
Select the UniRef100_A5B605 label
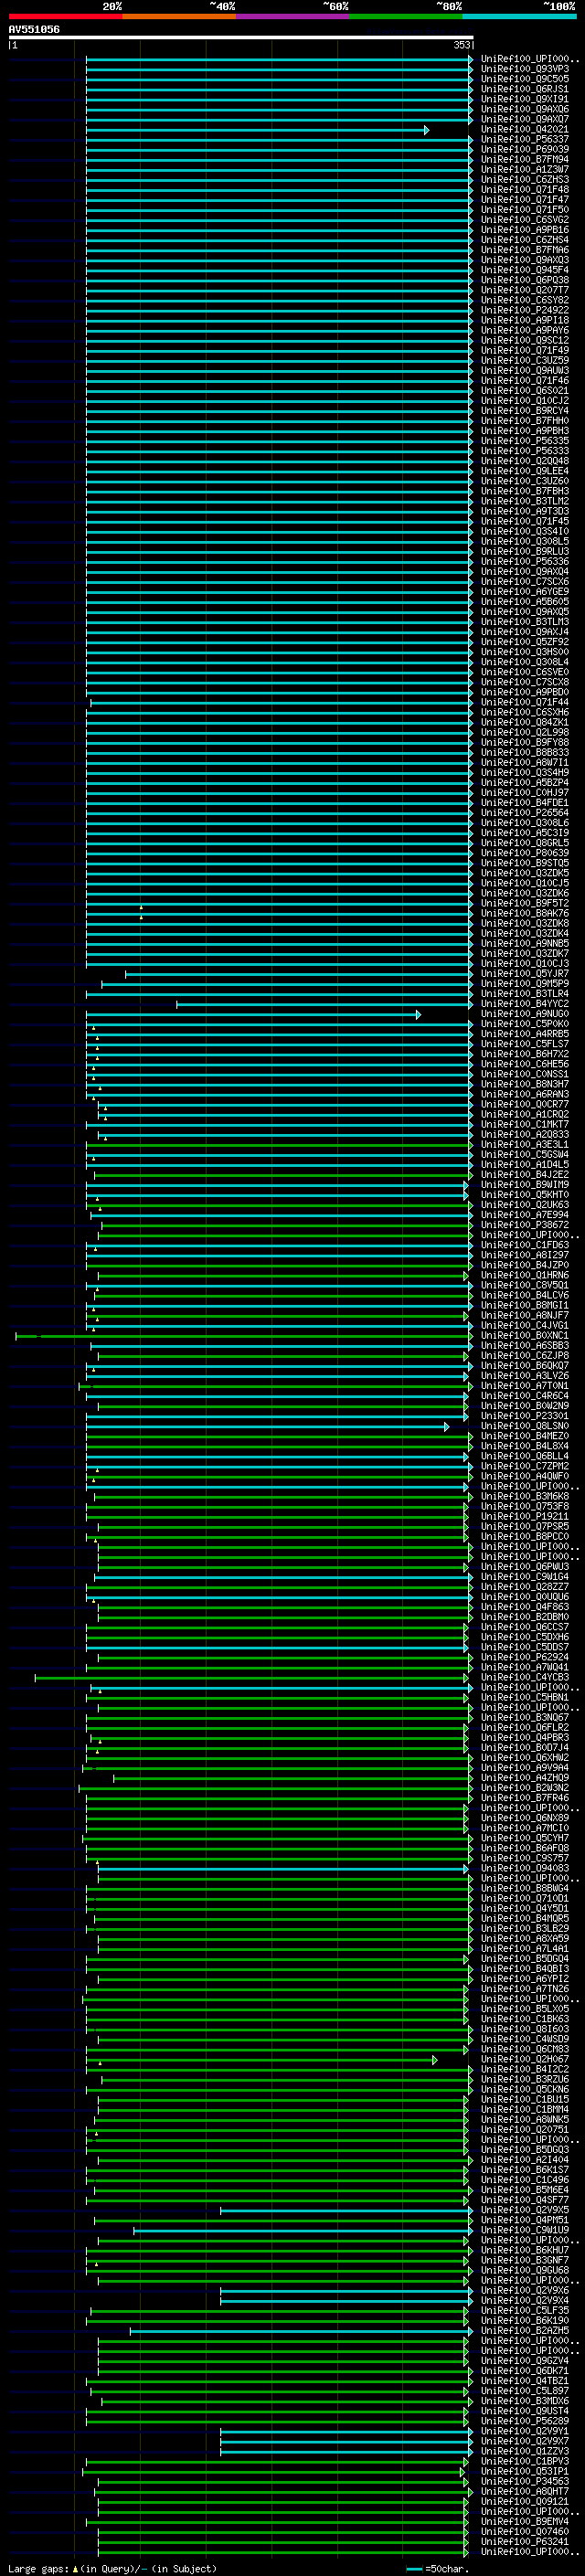(525, 602)
